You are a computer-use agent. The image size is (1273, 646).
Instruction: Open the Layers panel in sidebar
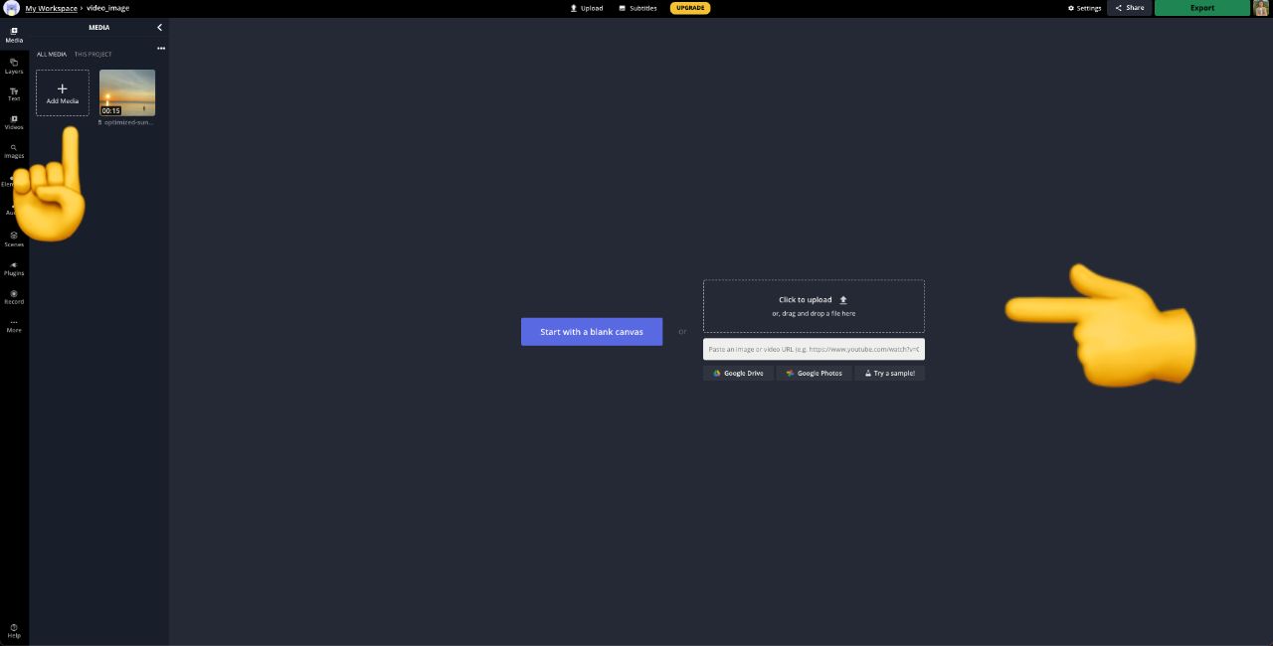click(14, 66)
